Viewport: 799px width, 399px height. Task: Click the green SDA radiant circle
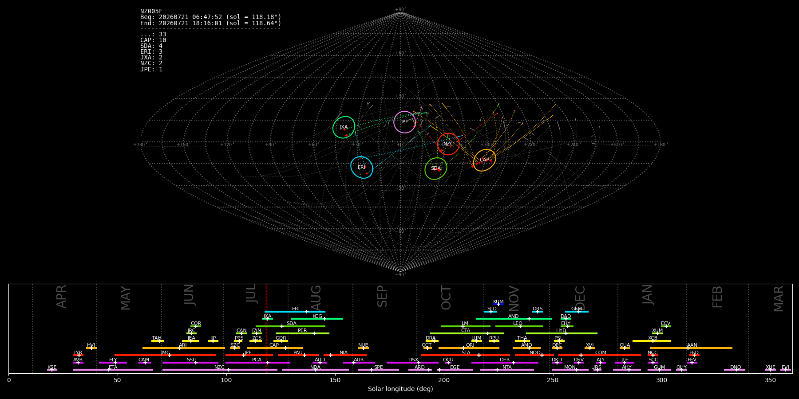pos(436,168)
